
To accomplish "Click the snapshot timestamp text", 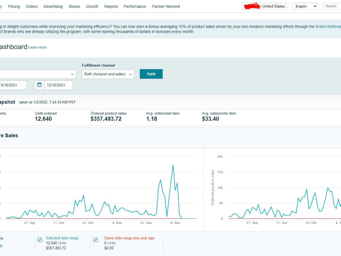I will point(47,102).
